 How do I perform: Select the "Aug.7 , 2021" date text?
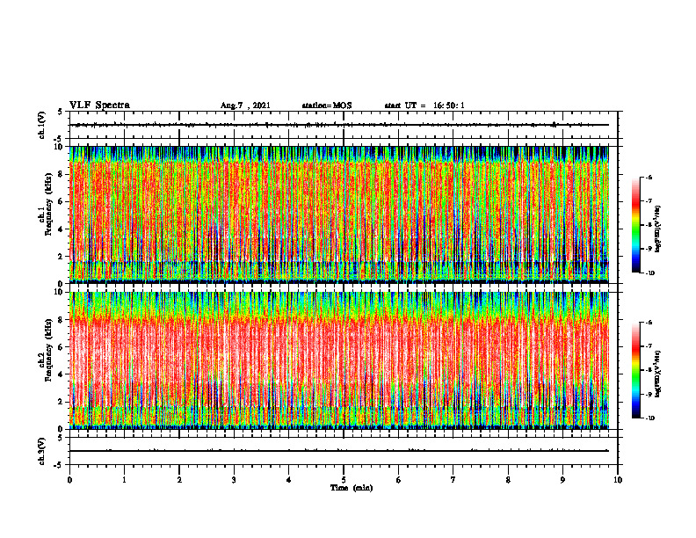click(245, 105)
